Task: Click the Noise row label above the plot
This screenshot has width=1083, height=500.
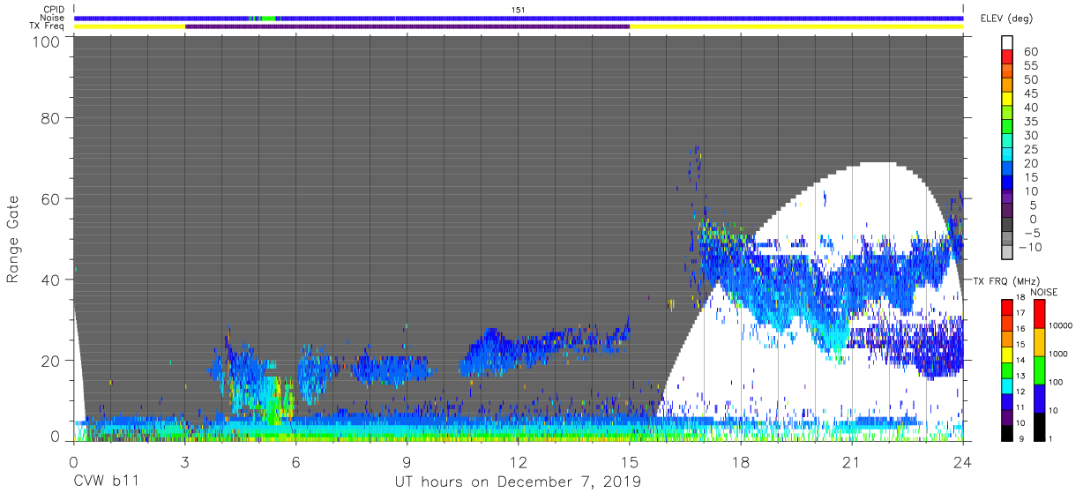Action: [52, 18]
